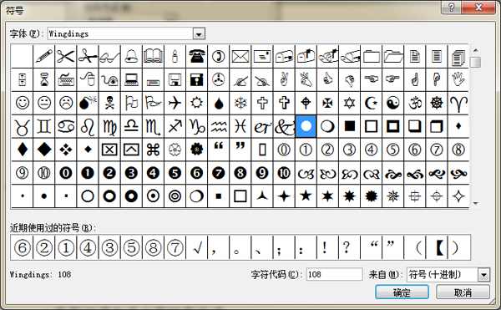
Task: Click the 取消 button
Action: (463, 292)
